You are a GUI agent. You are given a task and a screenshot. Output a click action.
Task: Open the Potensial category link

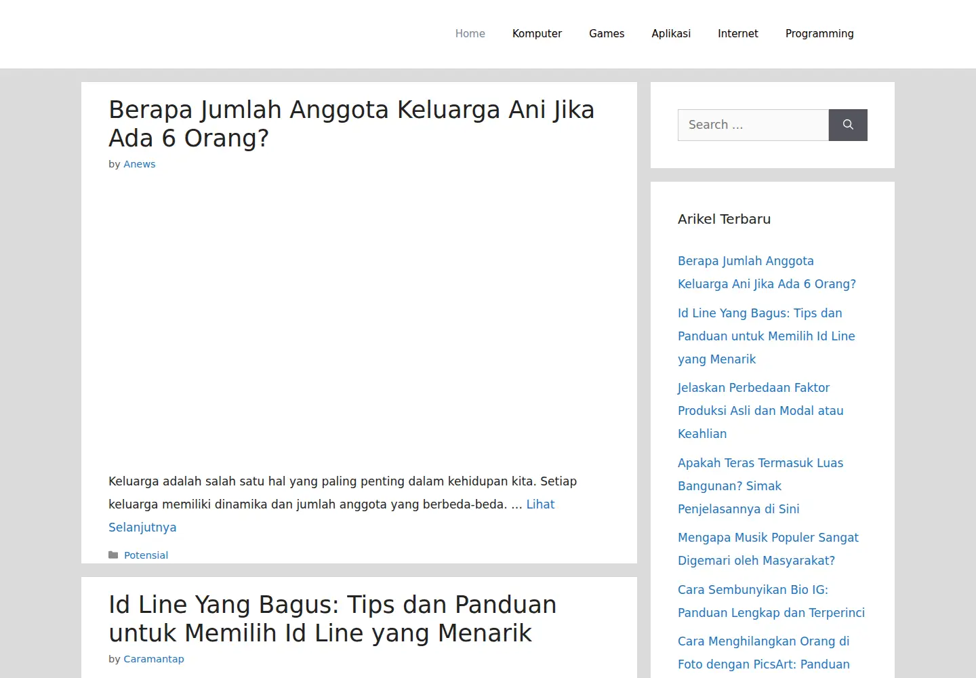tap(146, 555)
